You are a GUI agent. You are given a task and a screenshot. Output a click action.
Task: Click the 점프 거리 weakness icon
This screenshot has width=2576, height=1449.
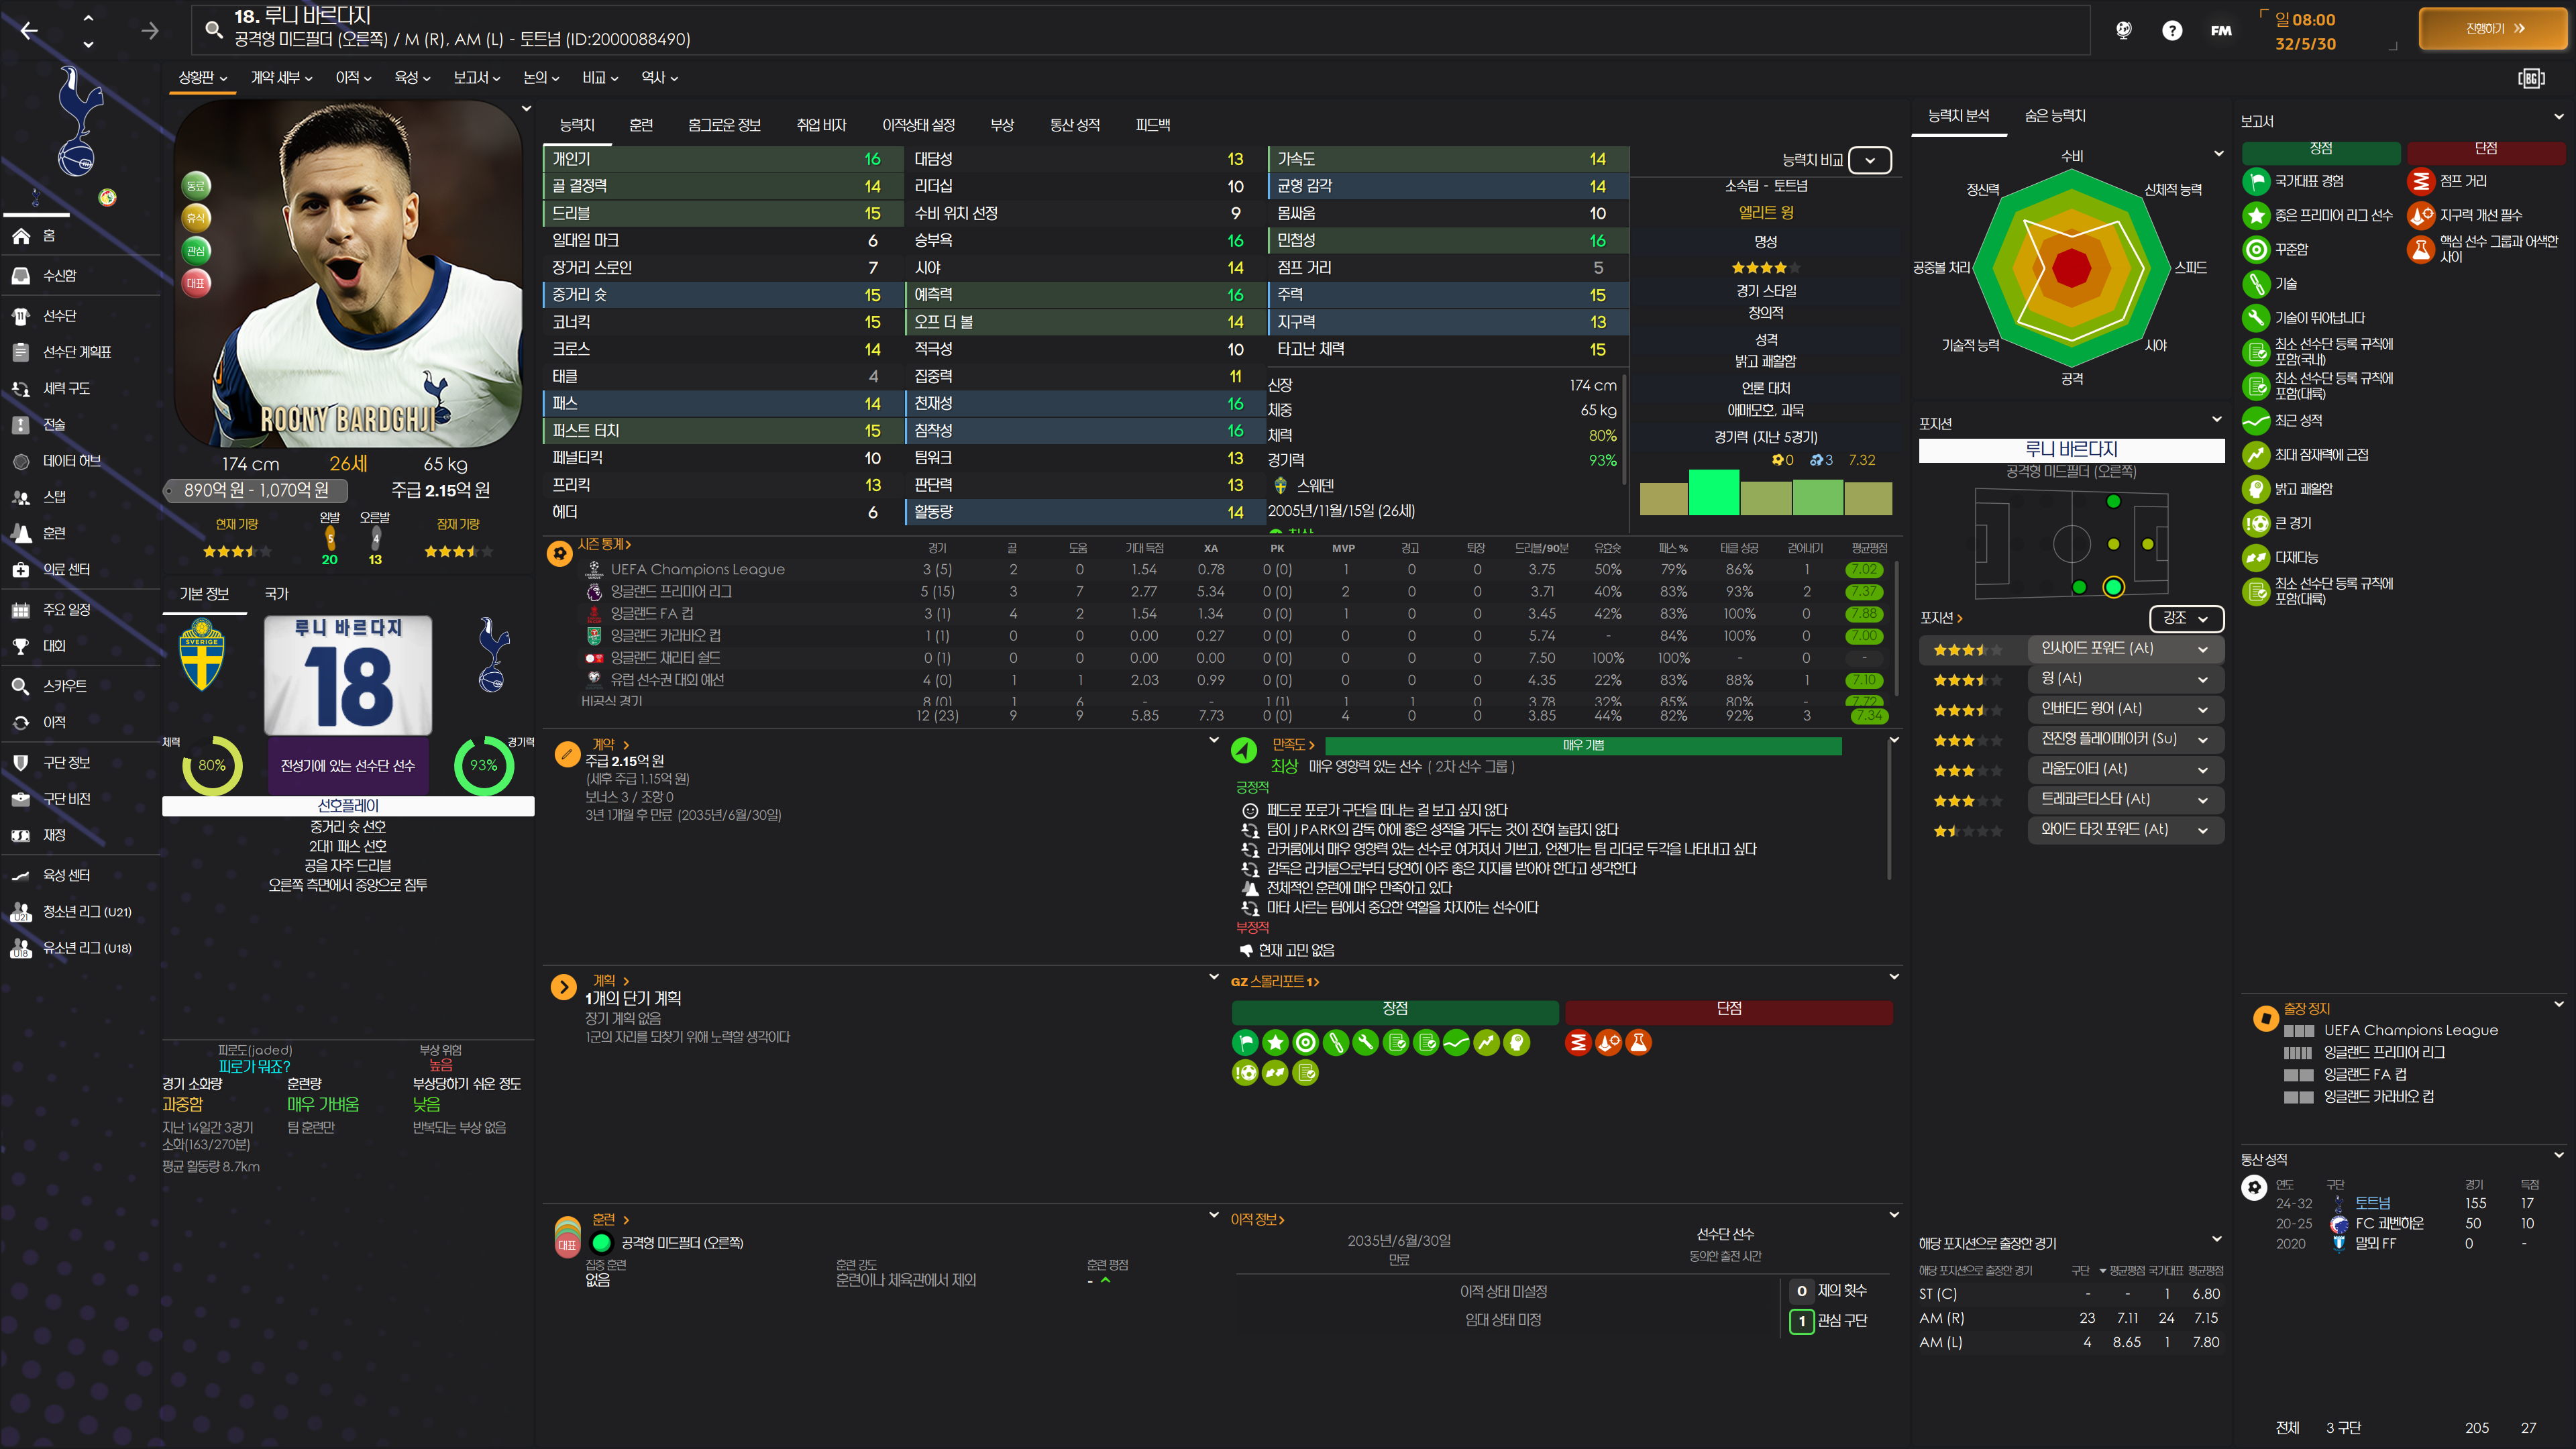coord(2420,181)
